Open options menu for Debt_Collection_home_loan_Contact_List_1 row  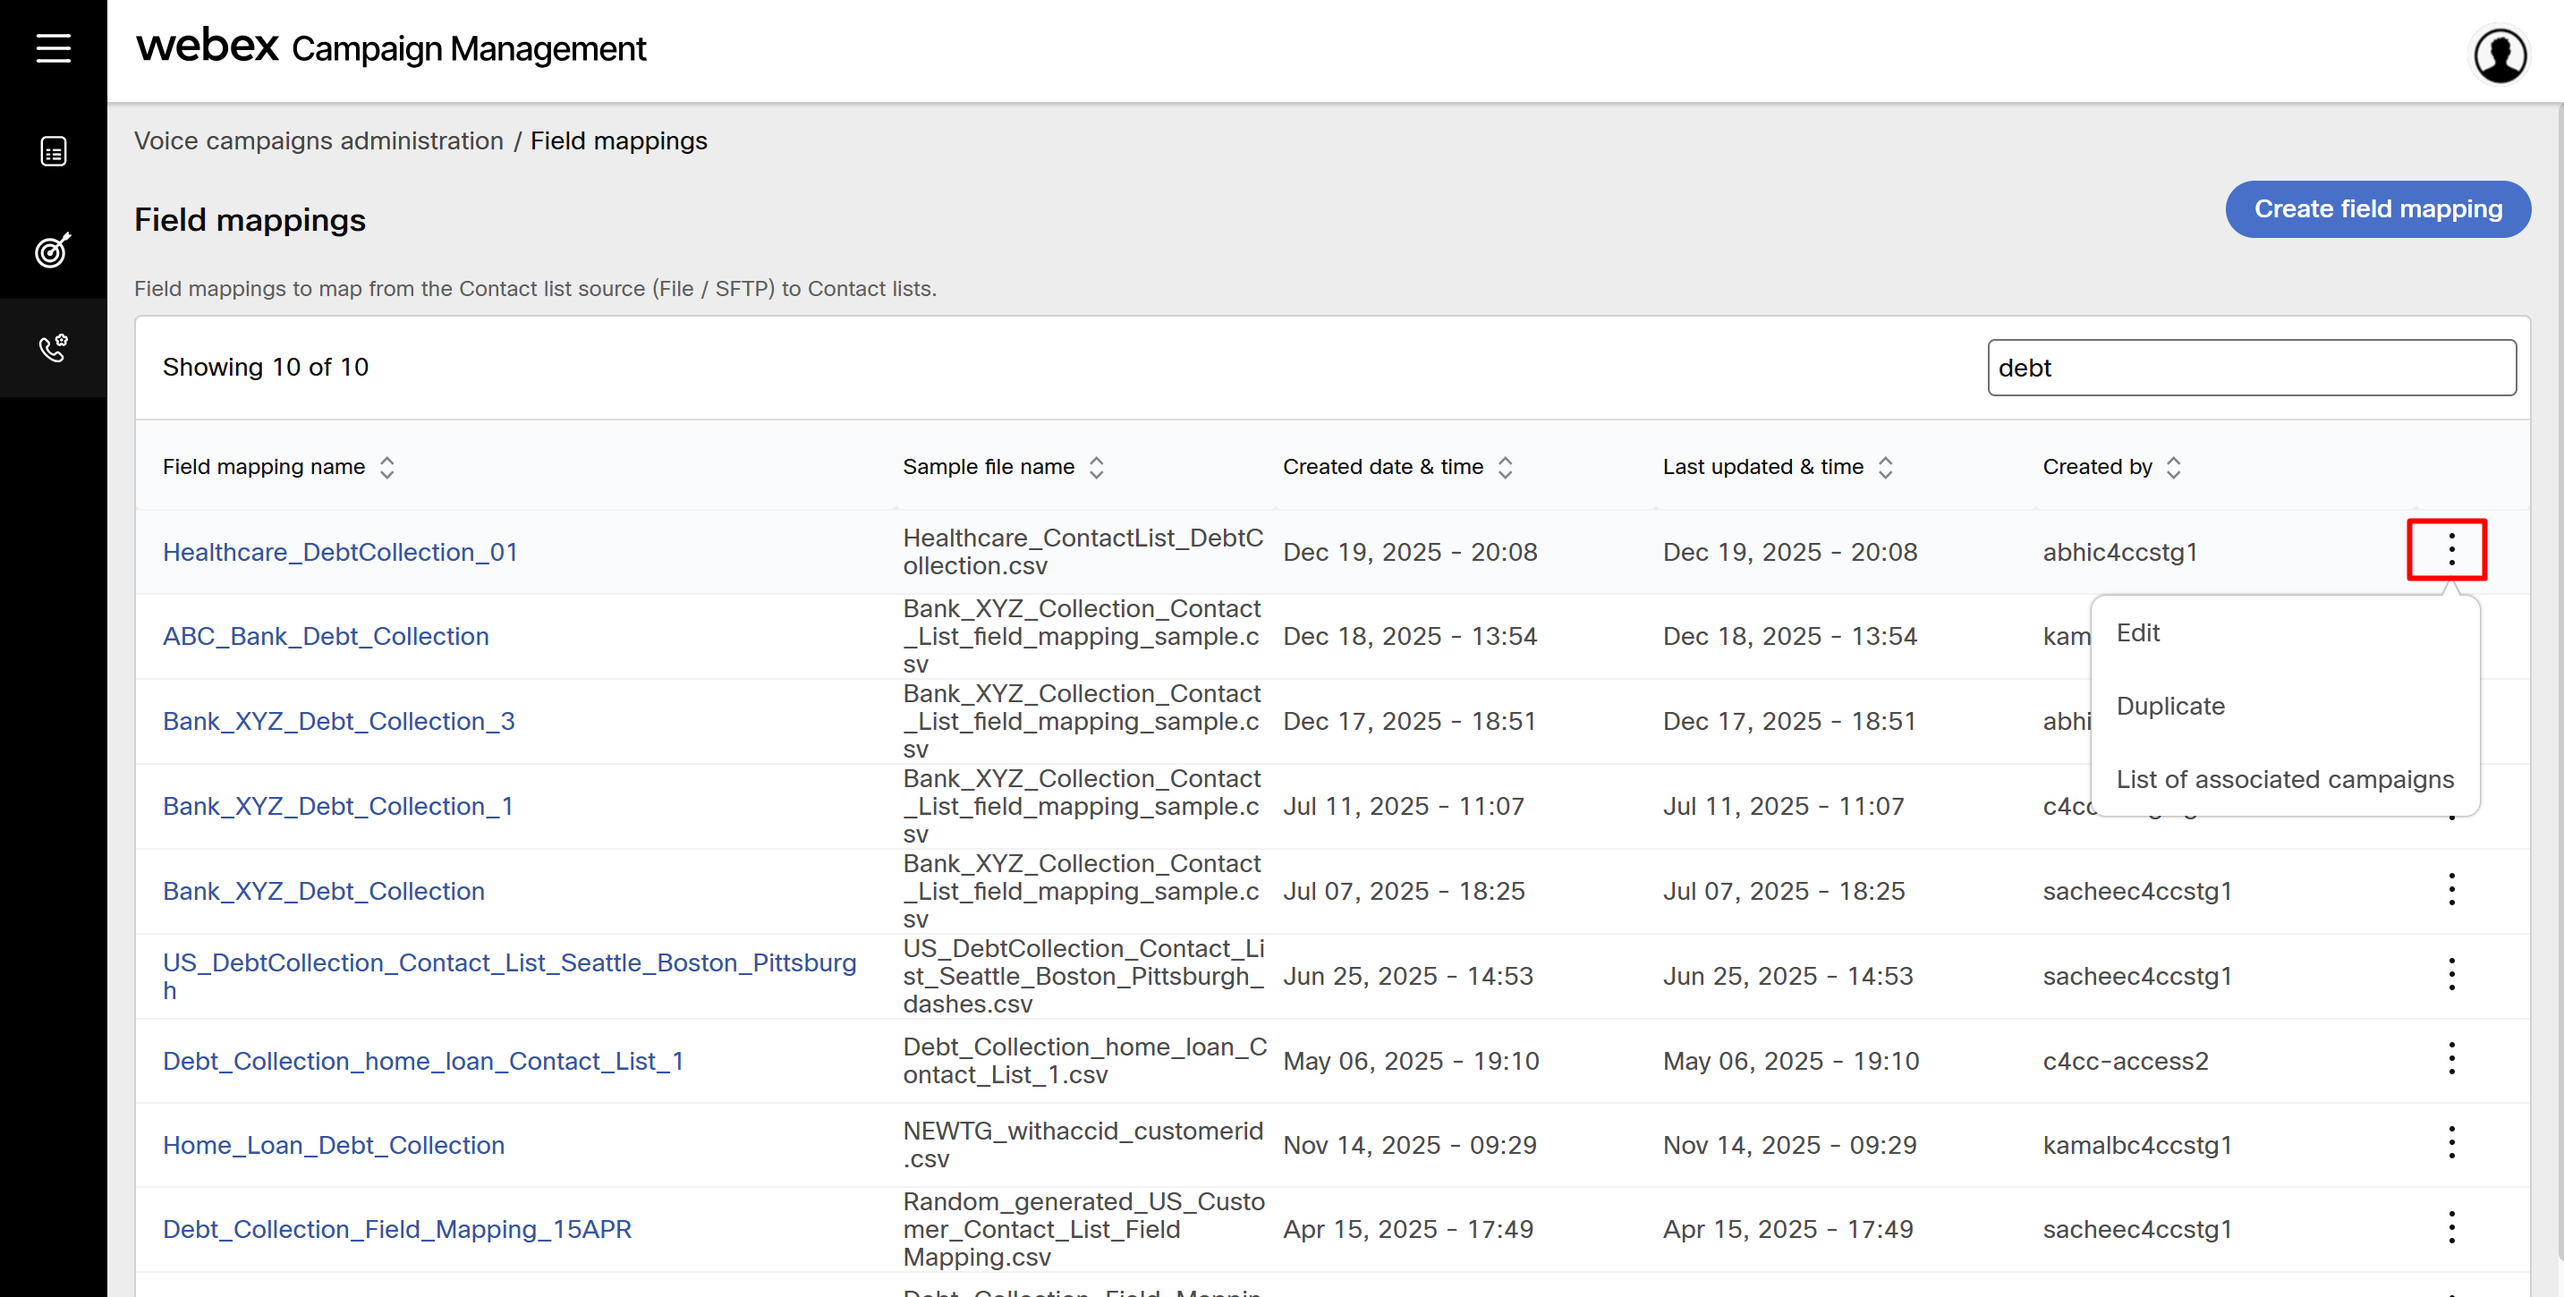click(2450, 1058)
